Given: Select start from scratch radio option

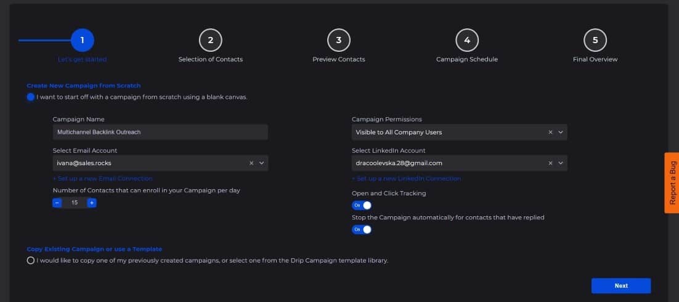Looking at the screenshot, I should pos(31,97).
